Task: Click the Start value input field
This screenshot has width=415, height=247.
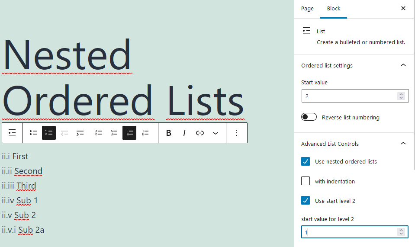Action: pos(355,96)
